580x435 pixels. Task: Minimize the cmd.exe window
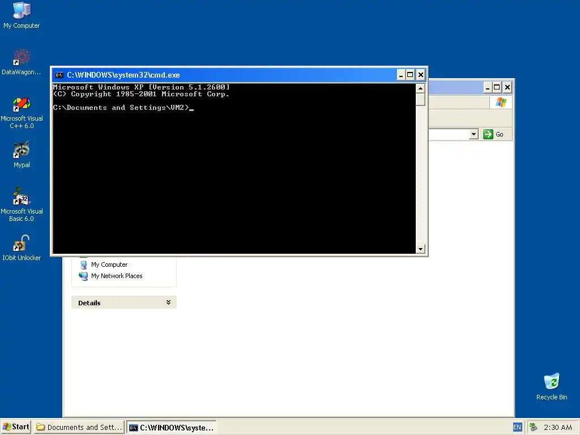[x=401, y=75]
